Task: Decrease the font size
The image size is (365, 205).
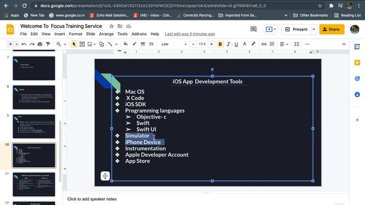Action: (x=193, y=44)
